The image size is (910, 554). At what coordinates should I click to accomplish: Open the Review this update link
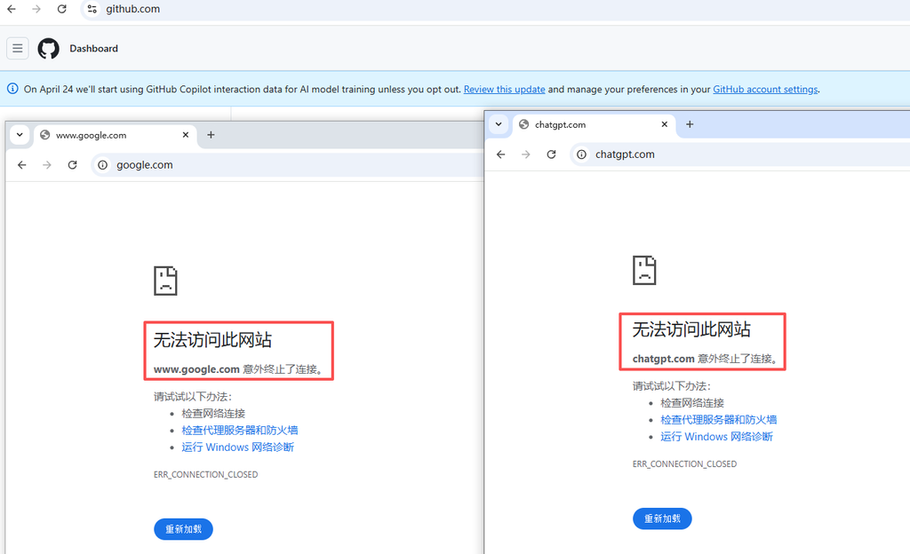tap(505, 90)
